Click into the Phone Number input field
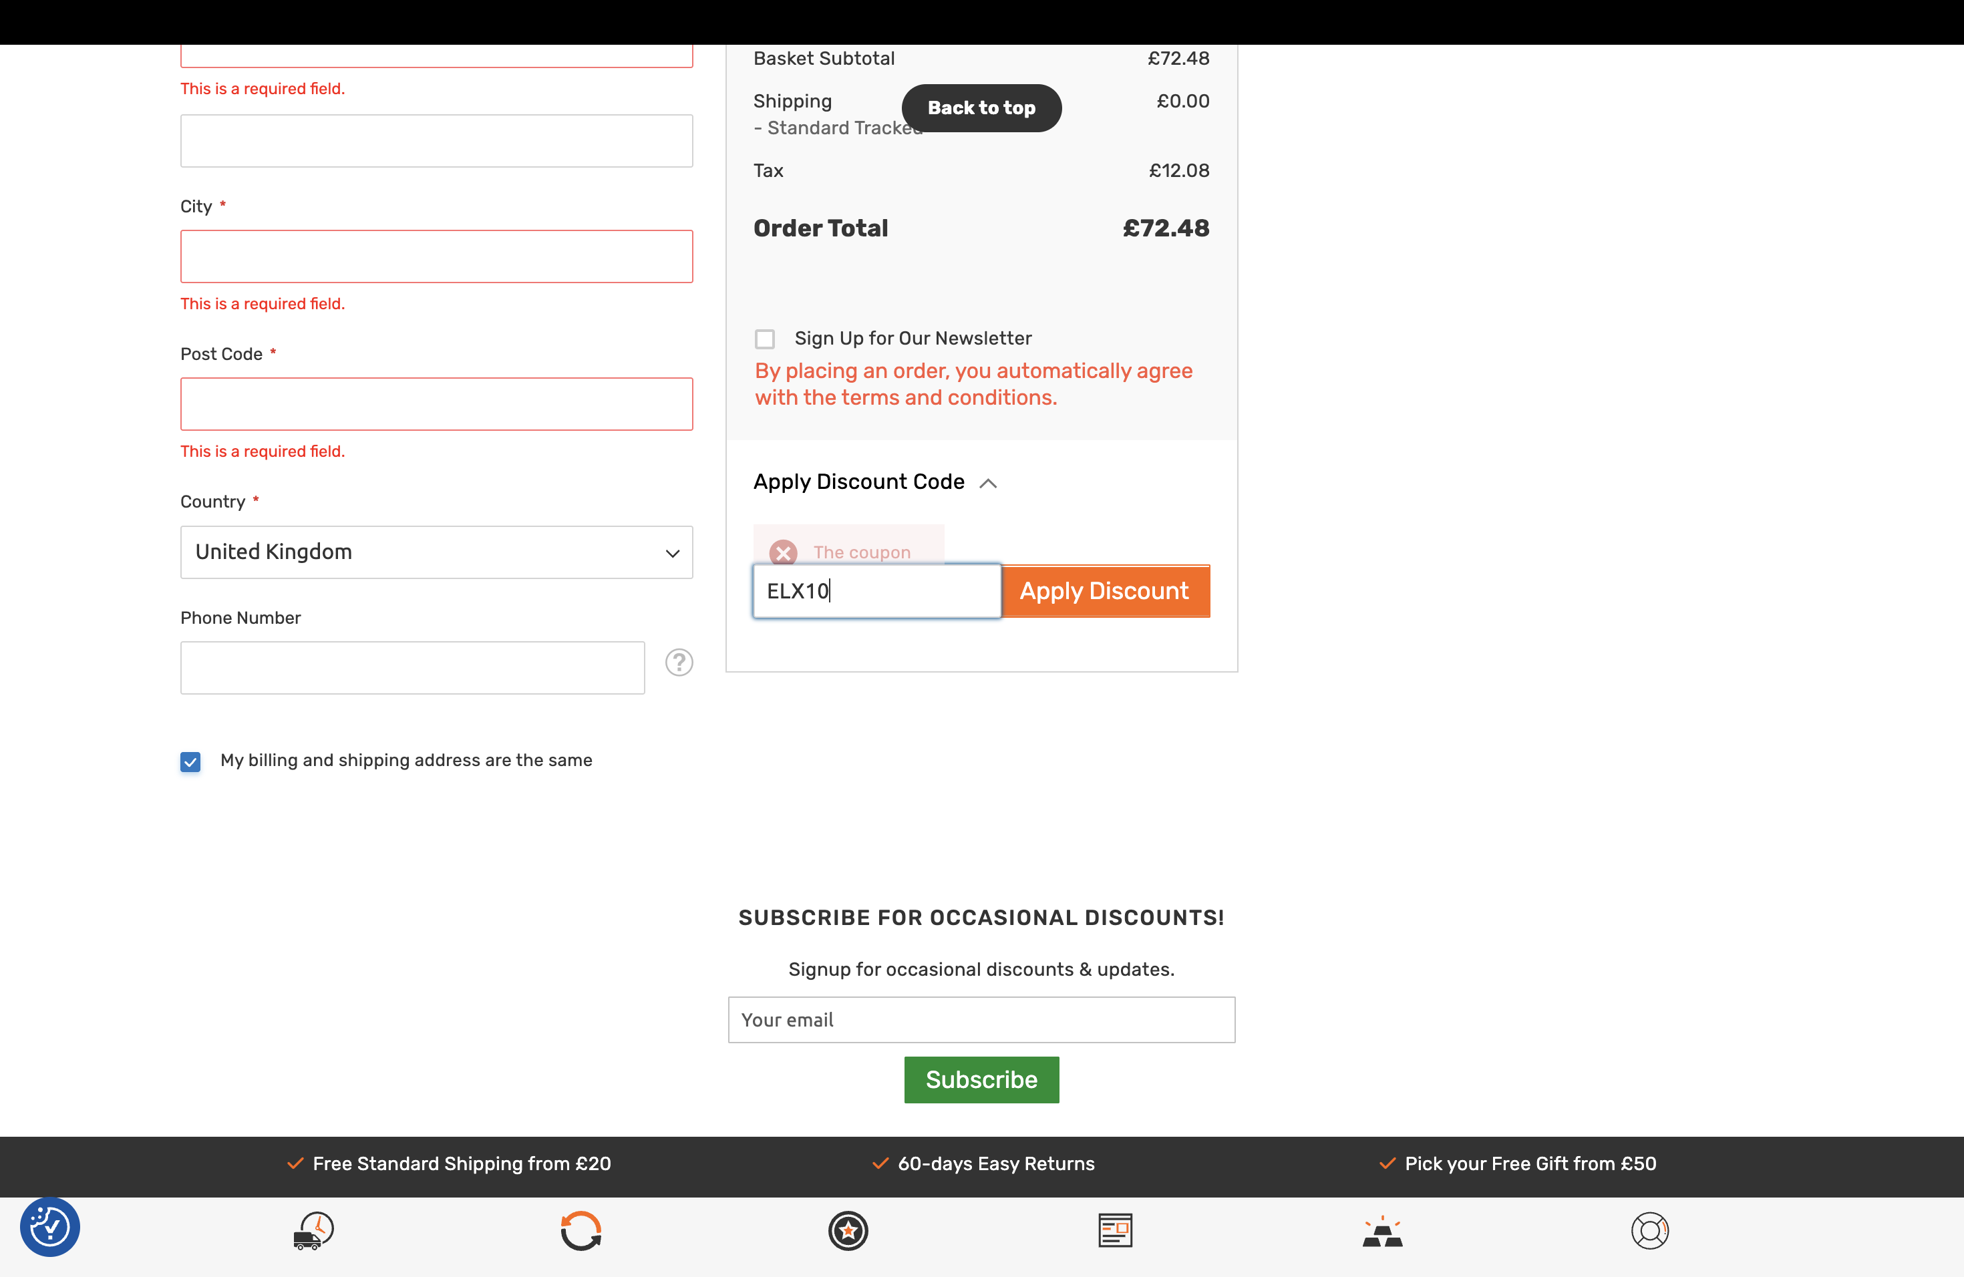1964x1277 pixels. tap(413, 667)
